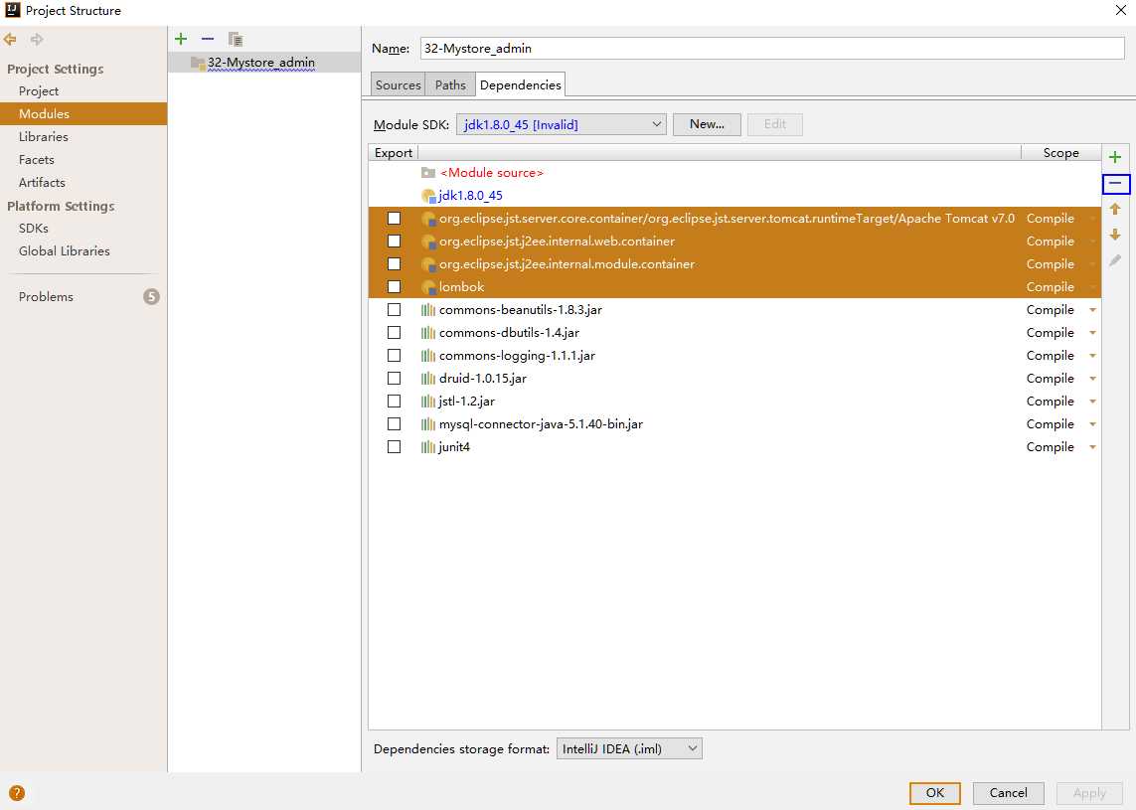Screen dimensions: 1136x810
Task: Open help with question mark icon
Action: pyautogui.click(x=17, y=793)
